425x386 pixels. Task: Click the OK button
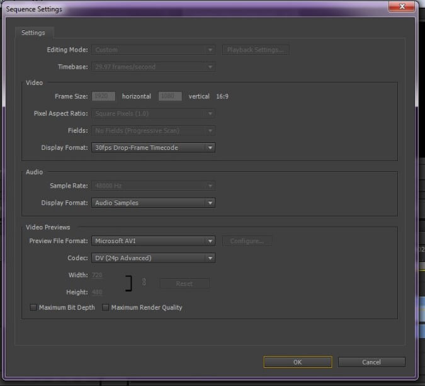(x=298, y=362)
